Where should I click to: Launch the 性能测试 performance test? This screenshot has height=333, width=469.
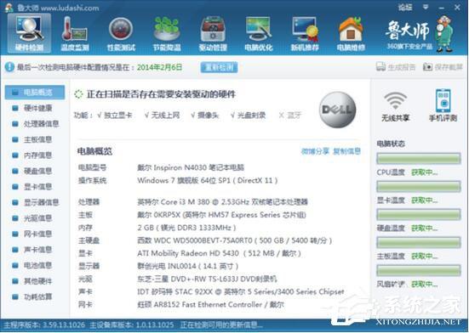click(121, 33)
